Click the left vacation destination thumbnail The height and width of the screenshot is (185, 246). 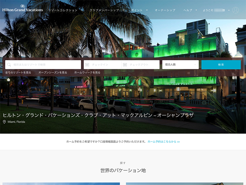61,184
